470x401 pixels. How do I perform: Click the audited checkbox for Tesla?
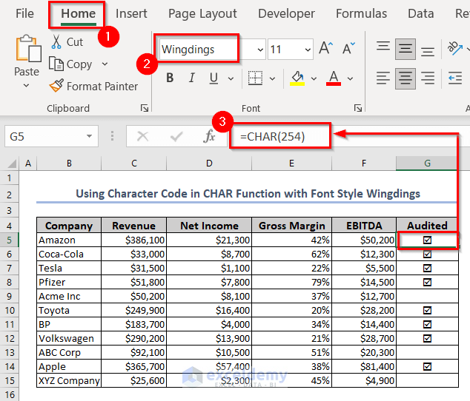tap(427, 268)
